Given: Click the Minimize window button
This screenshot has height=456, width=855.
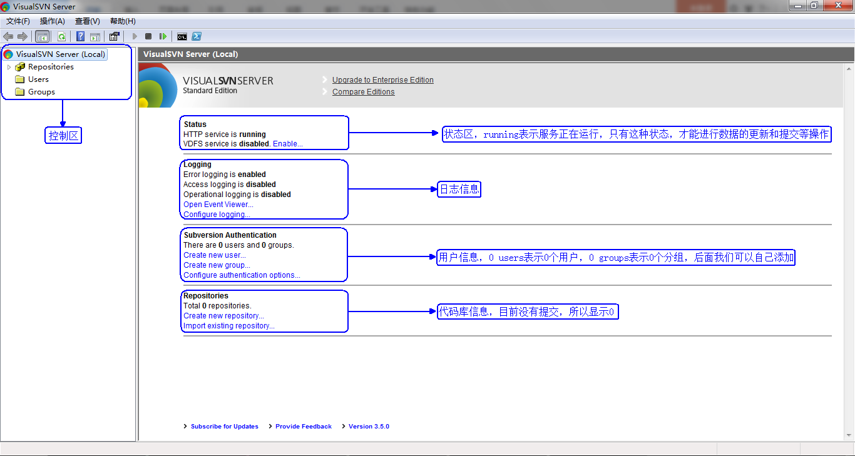Looking at the screenshot, I should 797,6.
